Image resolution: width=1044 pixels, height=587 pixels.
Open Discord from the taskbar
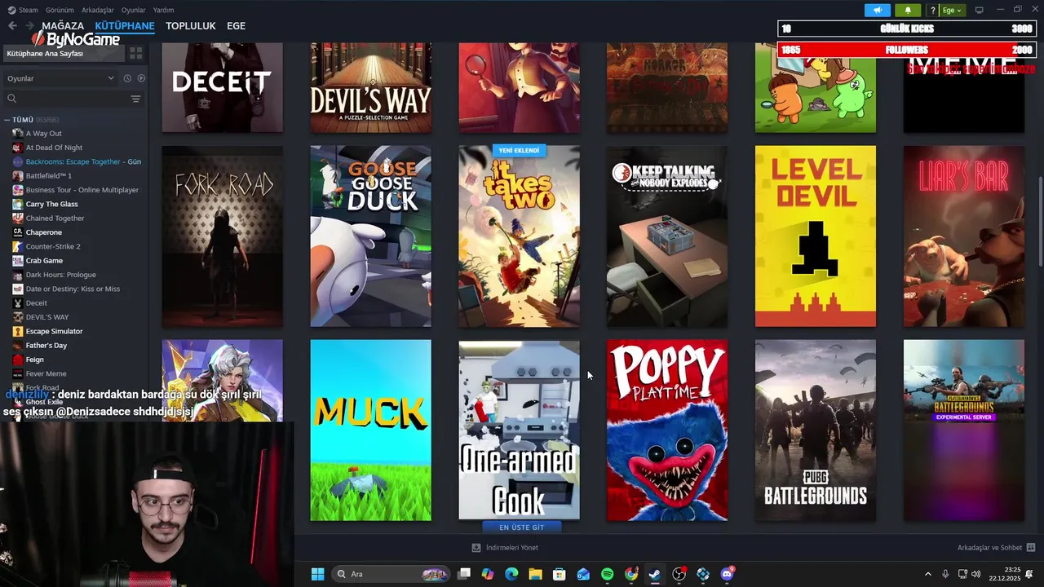[x=727, y=574]
